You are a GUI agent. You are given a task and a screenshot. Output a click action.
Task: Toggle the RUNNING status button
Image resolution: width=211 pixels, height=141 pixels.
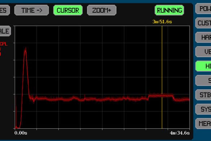point(169,10)
